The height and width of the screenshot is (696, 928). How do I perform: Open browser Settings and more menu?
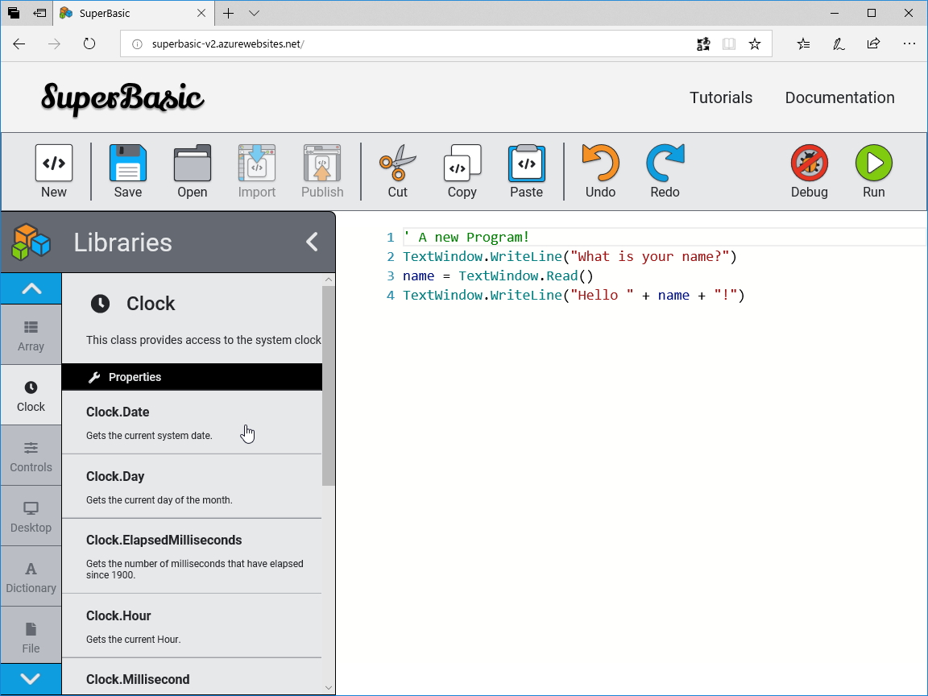tap(909, 43)
